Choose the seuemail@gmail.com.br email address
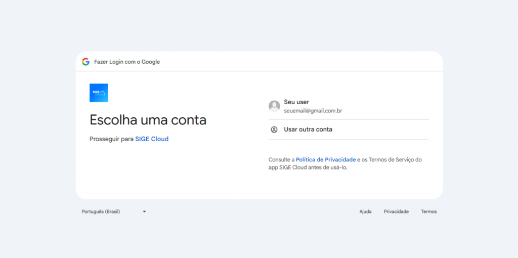The width and height of the screenshot is (518, 258). click(x=313, y=110)
